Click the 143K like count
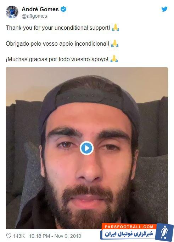The height and width of the screenshot is (242, 174). point(19,236)
